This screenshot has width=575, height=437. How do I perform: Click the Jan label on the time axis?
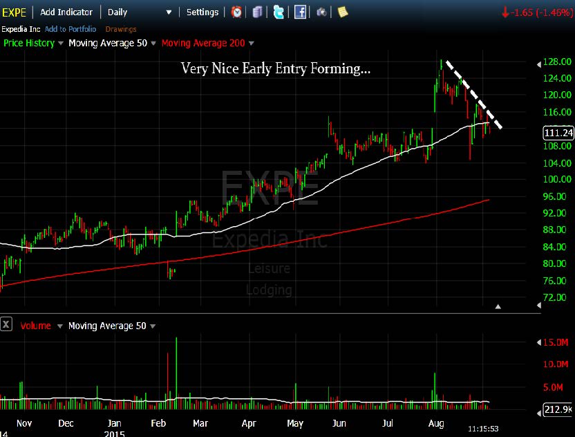point(115,423)
